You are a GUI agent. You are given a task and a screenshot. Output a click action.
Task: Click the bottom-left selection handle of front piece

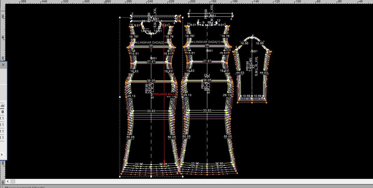tap(120, 177)
